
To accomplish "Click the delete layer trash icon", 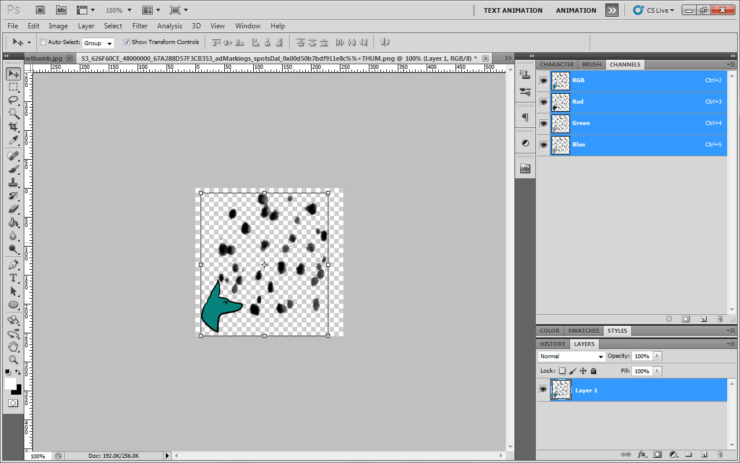I will [x=720, y=455].
